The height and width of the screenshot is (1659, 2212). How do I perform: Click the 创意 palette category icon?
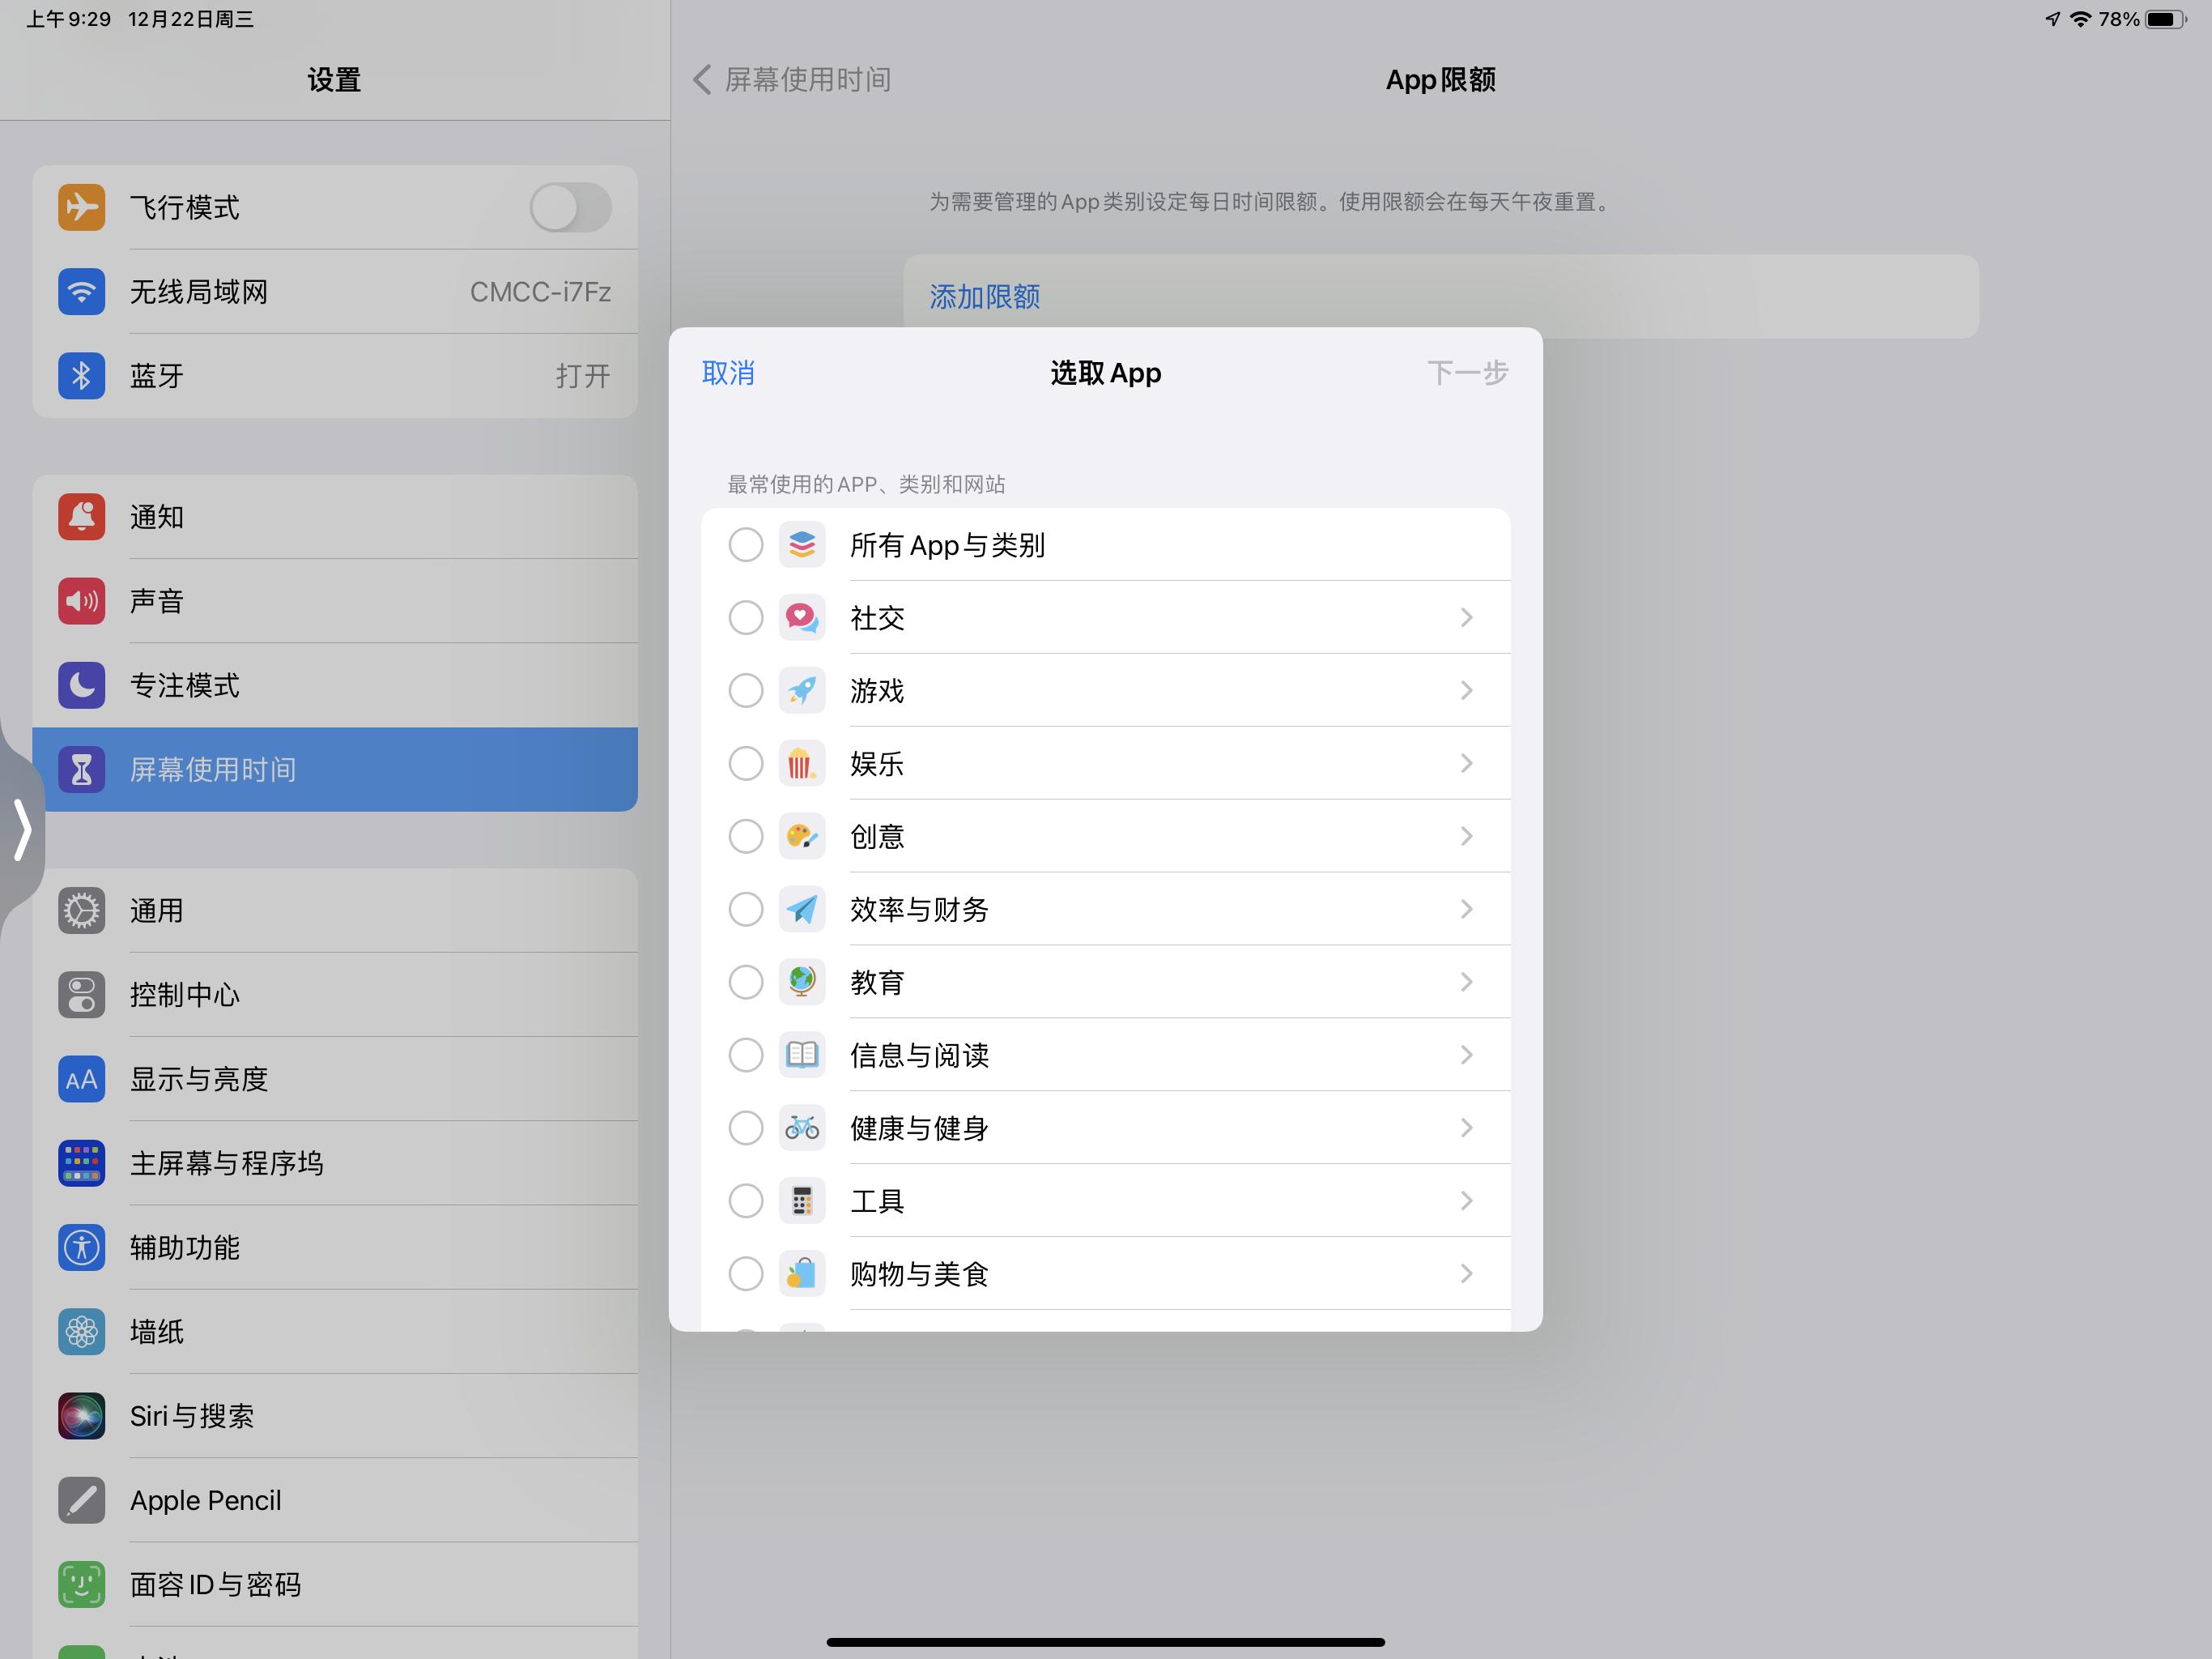coord(802,835)
